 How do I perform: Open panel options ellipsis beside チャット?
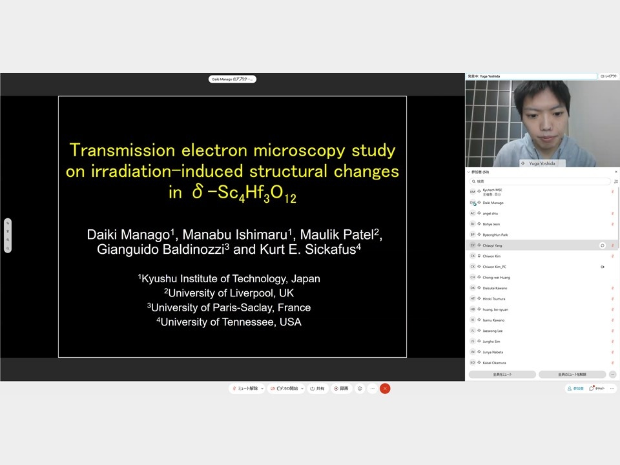612,388
